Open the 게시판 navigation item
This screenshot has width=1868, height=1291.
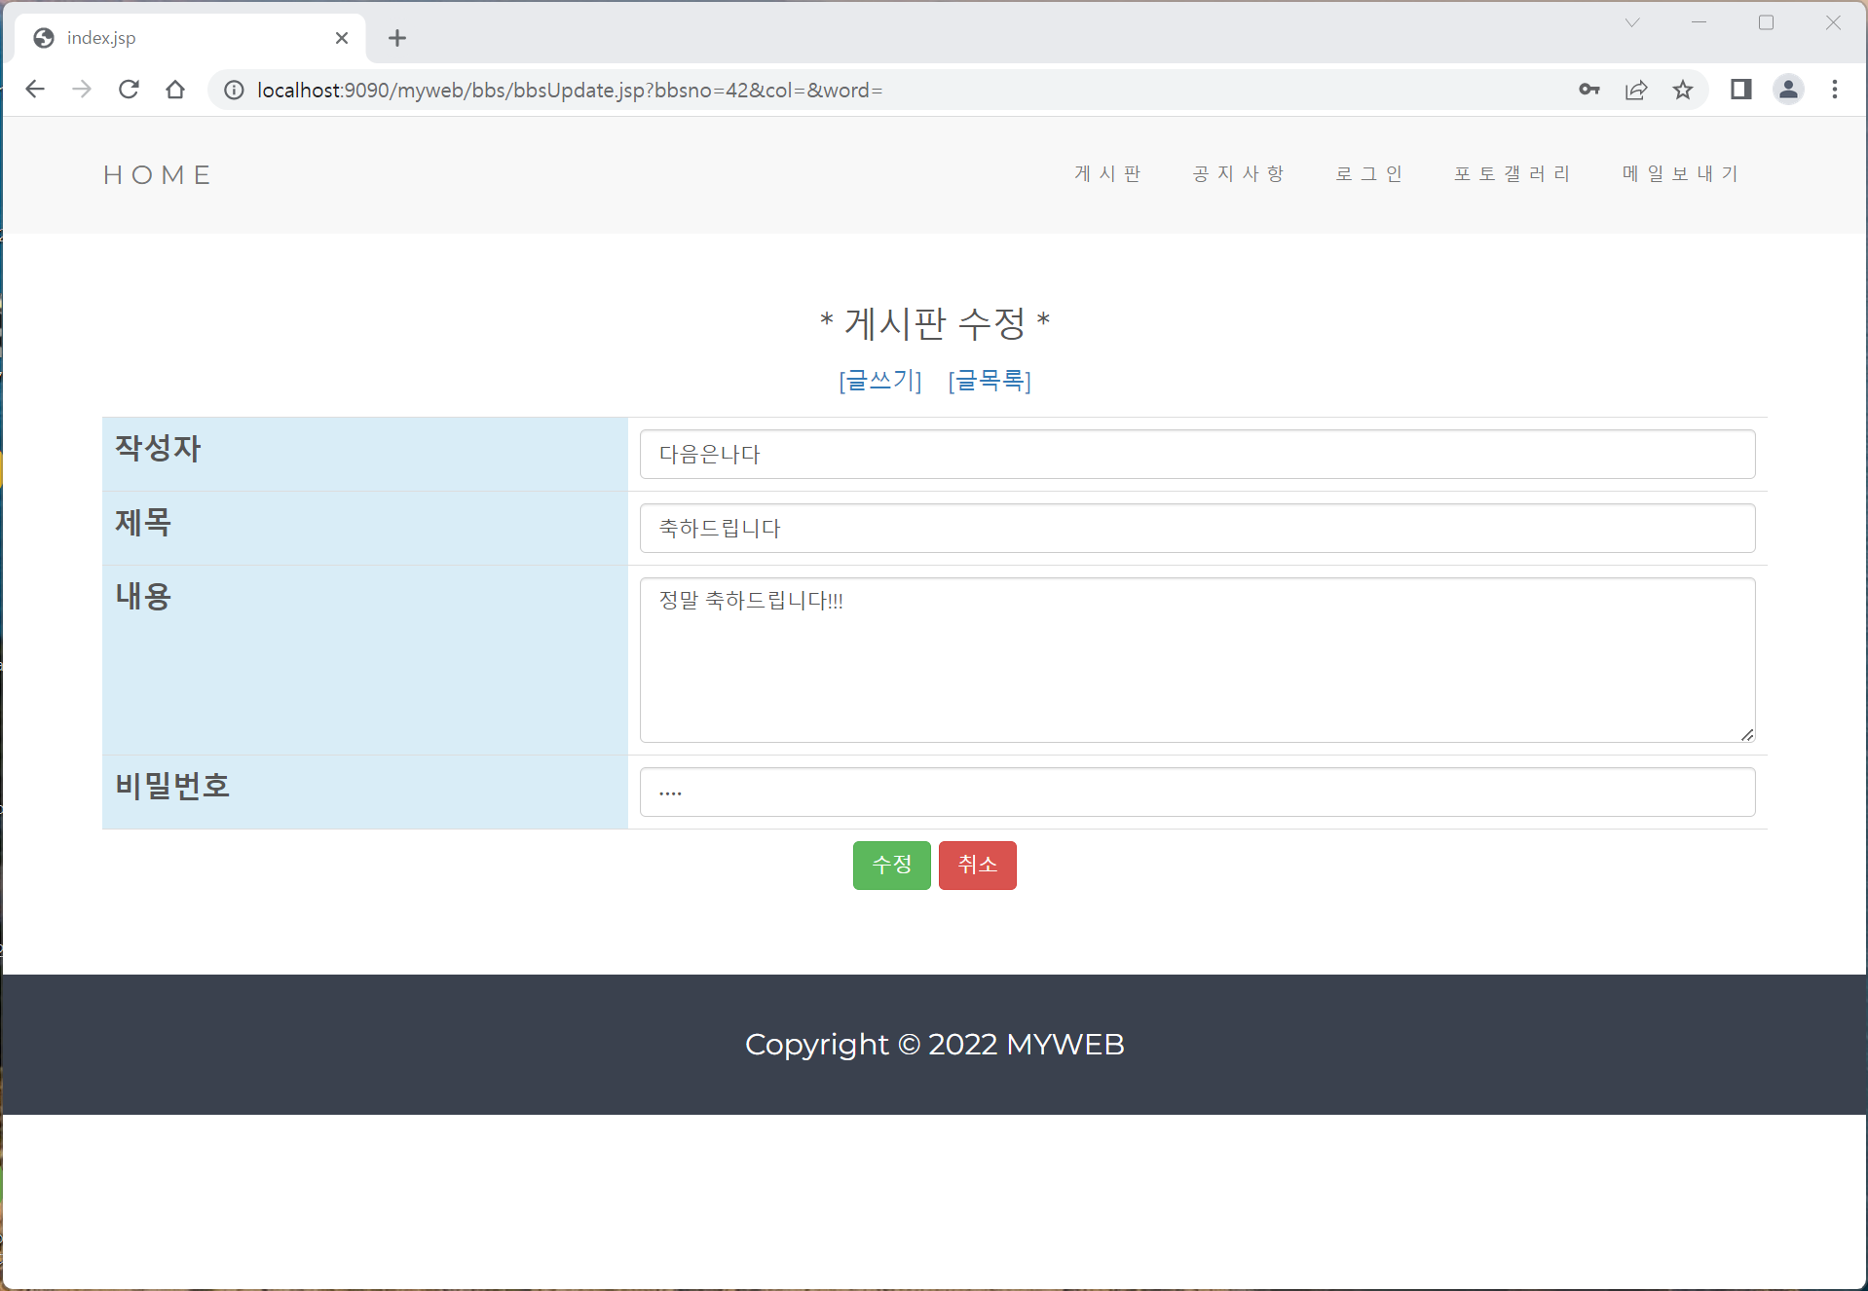click(x=1107, y=173)
